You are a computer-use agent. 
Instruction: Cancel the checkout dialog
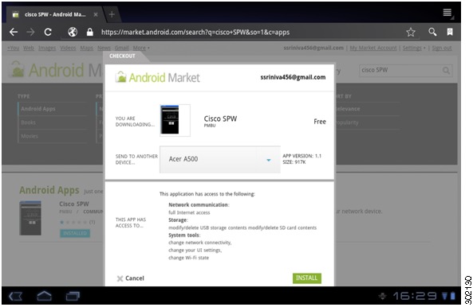click(130, 278)
